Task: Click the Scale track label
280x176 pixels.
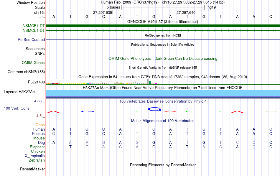Action: 40,7
